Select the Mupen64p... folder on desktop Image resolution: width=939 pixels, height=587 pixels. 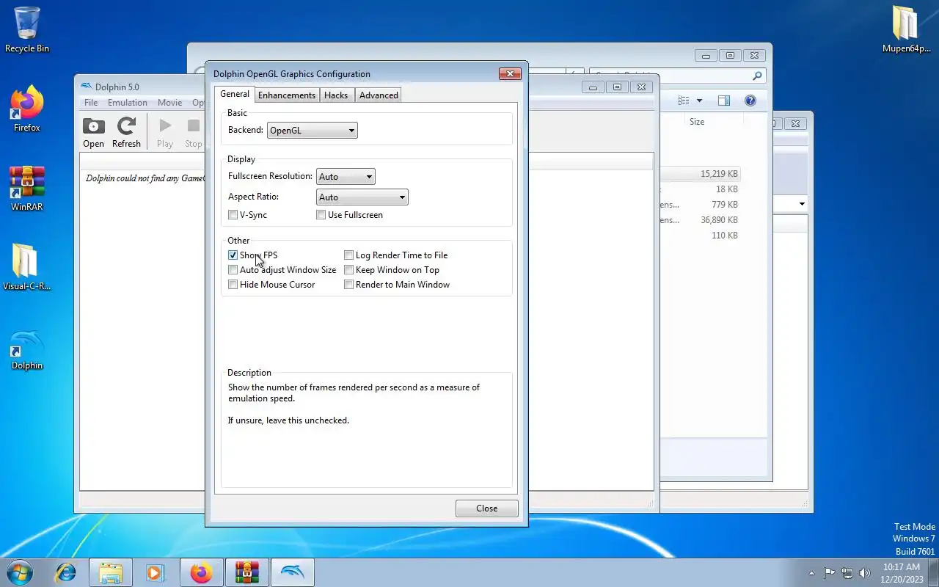907,29
